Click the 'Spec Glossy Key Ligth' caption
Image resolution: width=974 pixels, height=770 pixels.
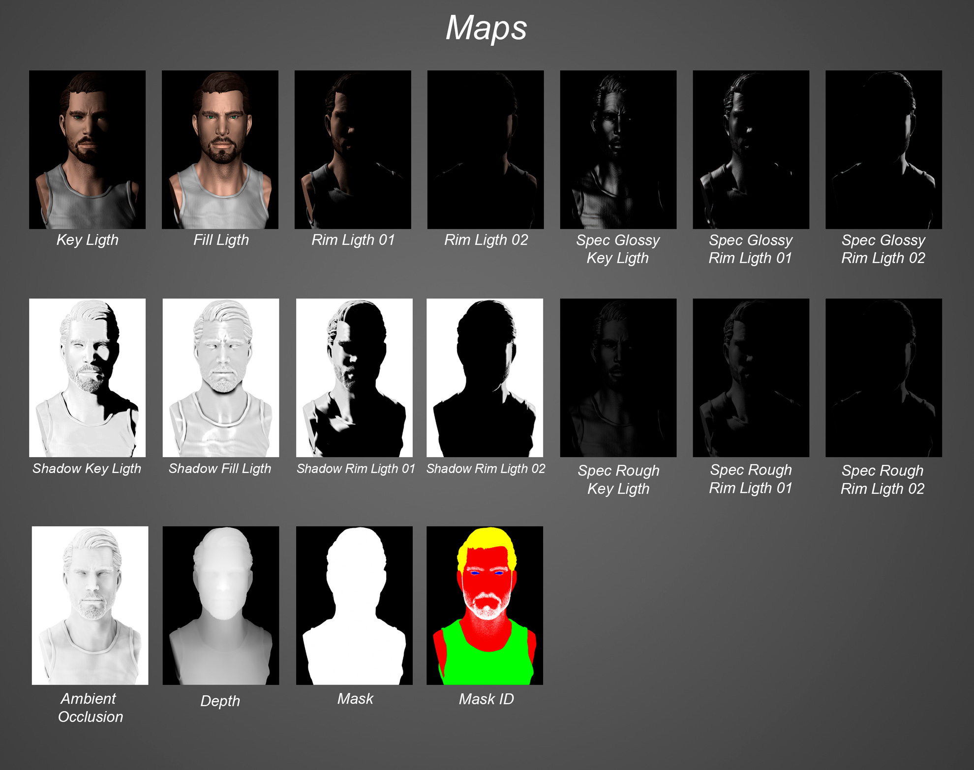618,249
